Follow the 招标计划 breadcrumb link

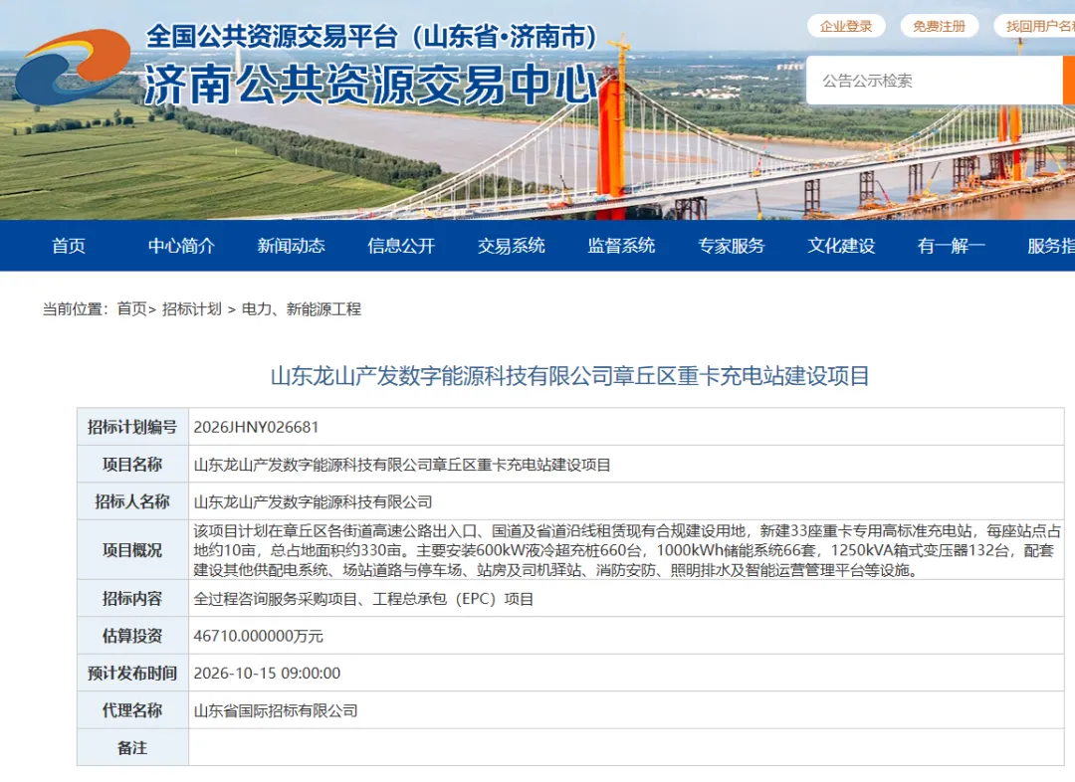(x=192, y=309)
